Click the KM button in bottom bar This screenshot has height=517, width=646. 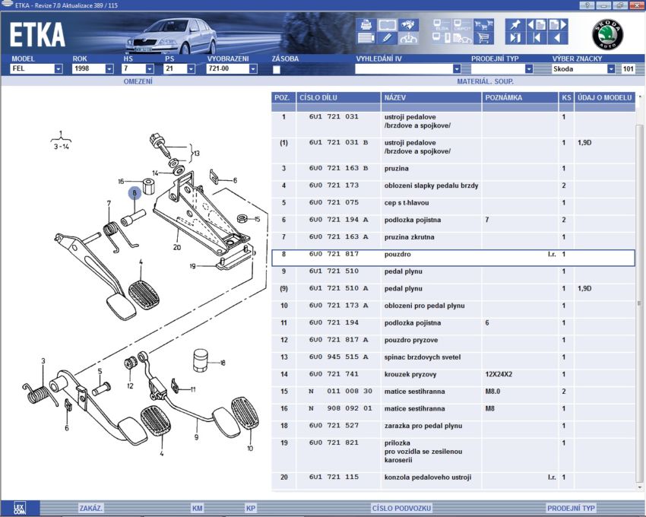tap(198, 509)
